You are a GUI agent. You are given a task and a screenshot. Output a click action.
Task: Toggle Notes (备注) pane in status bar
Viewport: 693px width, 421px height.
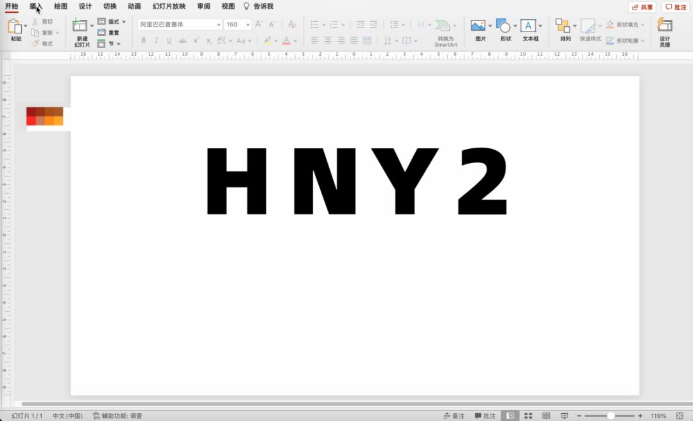point(454,416)
